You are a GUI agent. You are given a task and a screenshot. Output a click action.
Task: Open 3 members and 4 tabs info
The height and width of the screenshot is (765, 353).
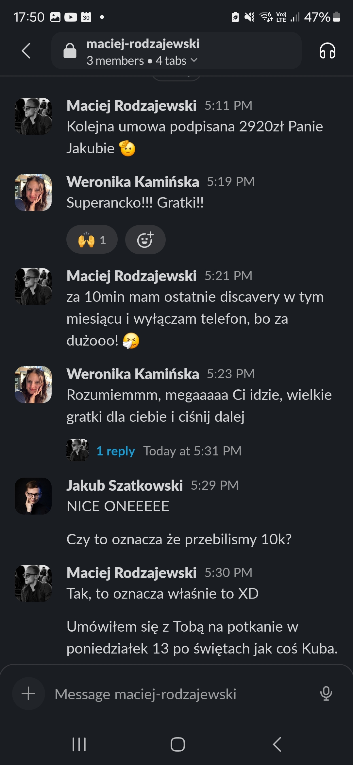(x=136, y=60)
